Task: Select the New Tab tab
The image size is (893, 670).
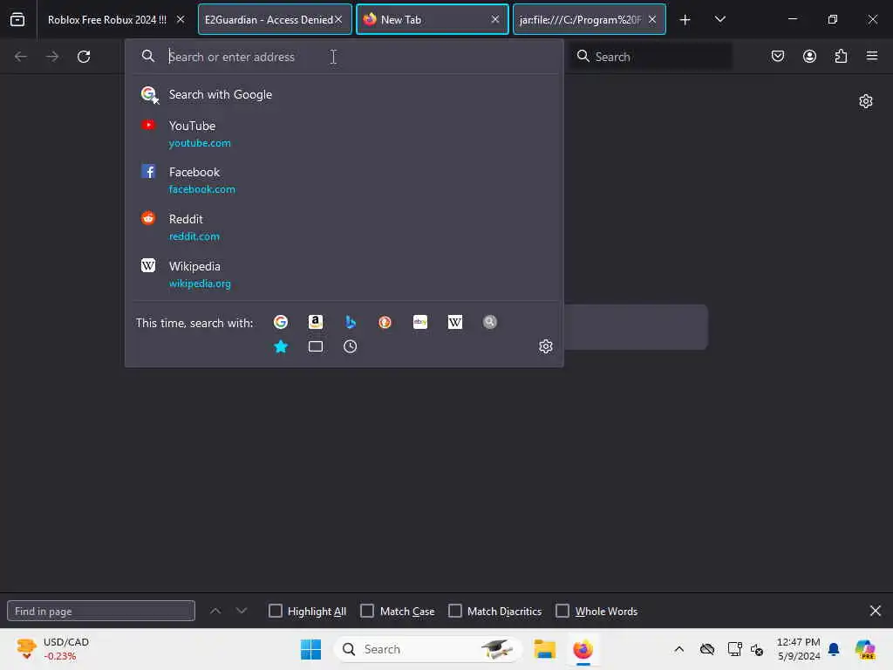Action: [x=433, y=19]
